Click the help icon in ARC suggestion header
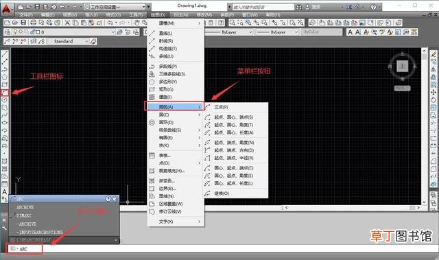The height and width of the screenshot is (260, 439). point(108,199)
